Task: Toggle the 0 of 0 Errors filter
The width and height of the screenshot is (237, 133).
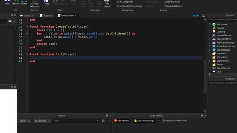Action: click(x=122, y=121)
